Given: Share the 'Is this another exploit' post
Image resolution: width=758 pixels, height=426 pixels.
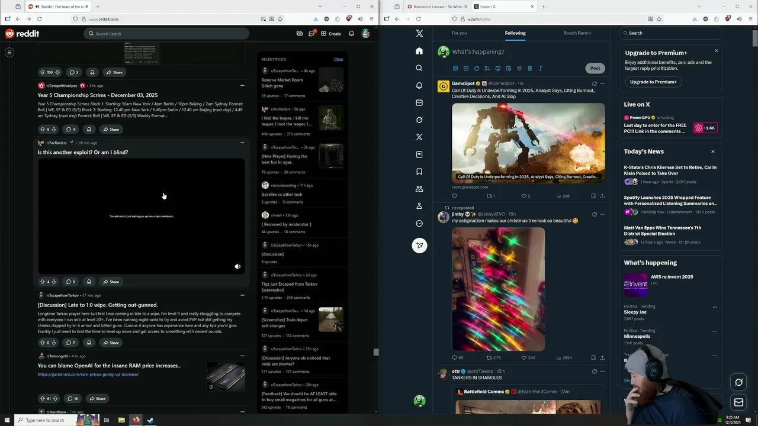Looking at the screenshot, I should click(x=111, y=282).
